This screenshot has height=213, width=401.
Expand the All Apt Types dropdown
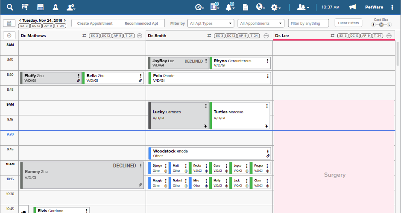click(211, 23)
